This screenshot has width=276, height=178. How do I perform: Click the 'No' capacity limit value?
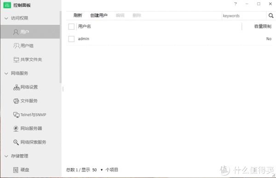[x=269, y=39]
